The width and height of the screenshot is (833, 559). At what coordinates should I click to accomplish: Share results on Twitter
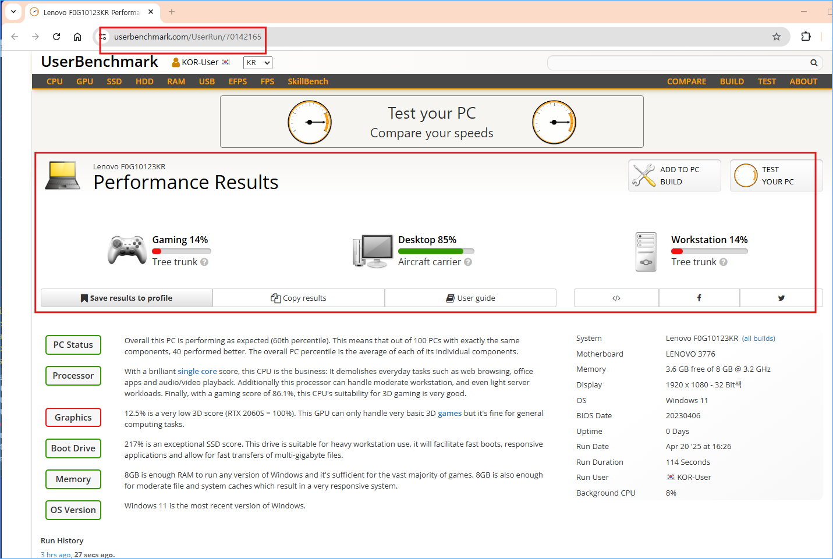pyautogui.click(x=781, y=298)
